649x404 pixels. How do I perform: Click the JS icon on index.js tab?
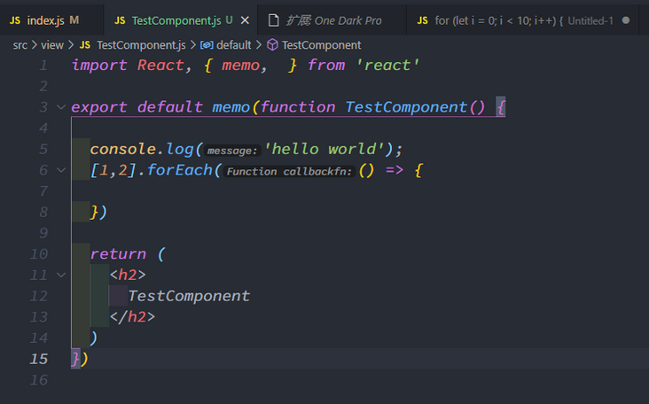(15, 20)
